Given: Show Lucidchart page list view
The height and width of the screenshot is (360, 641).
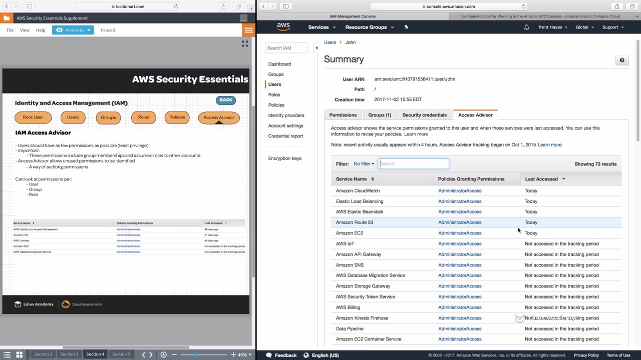Looking at the screenshot, I should coord(7,354).
